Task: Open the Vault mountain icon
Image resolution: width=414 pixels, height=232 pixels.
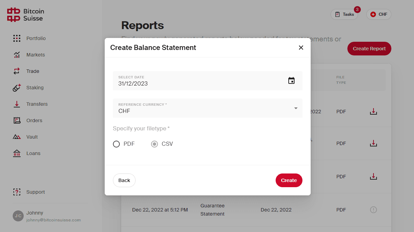Action: pos(17,137)
